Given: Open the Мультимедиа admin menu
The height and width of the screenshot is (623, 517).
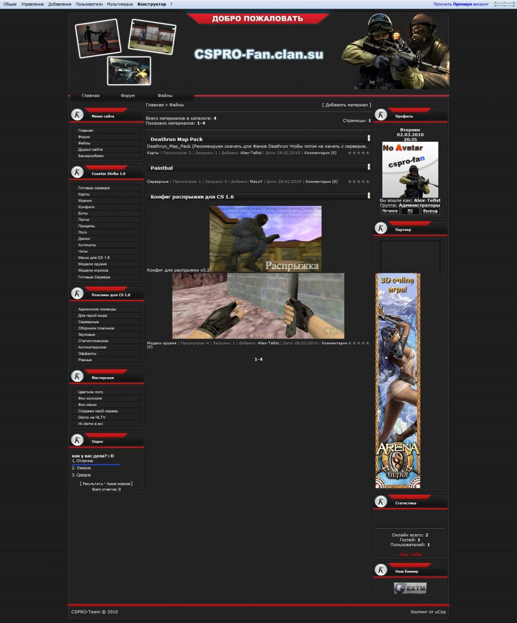Looking at the screenshot, I should 120,4.
